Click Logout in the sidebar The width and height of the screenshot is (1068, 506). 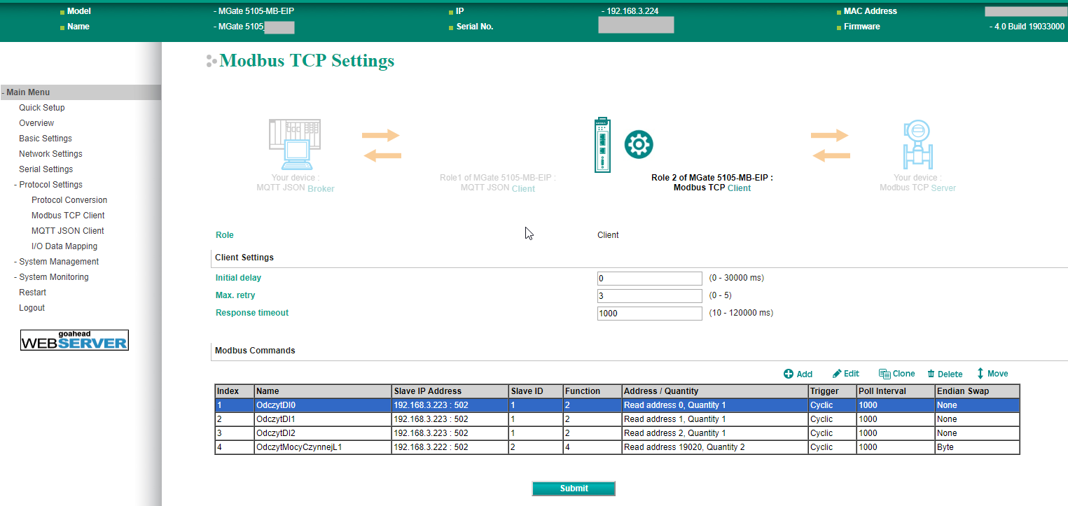[x=32, y=308]
